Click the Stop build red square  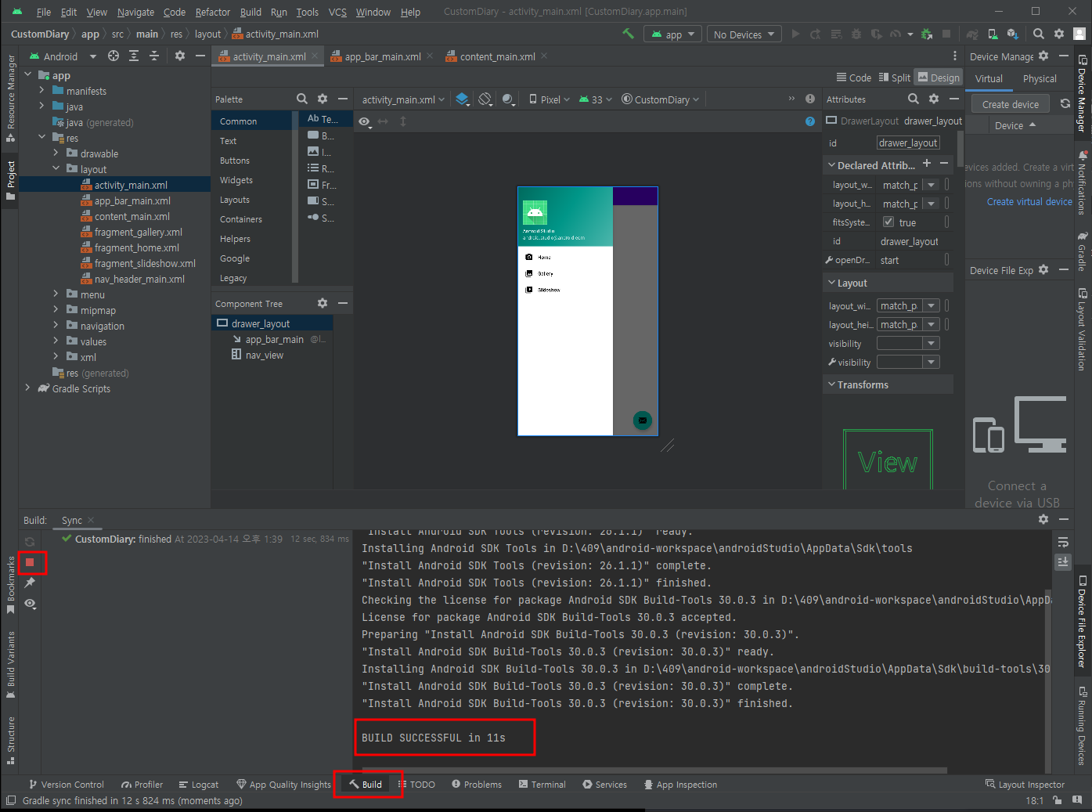coord(30,562)
